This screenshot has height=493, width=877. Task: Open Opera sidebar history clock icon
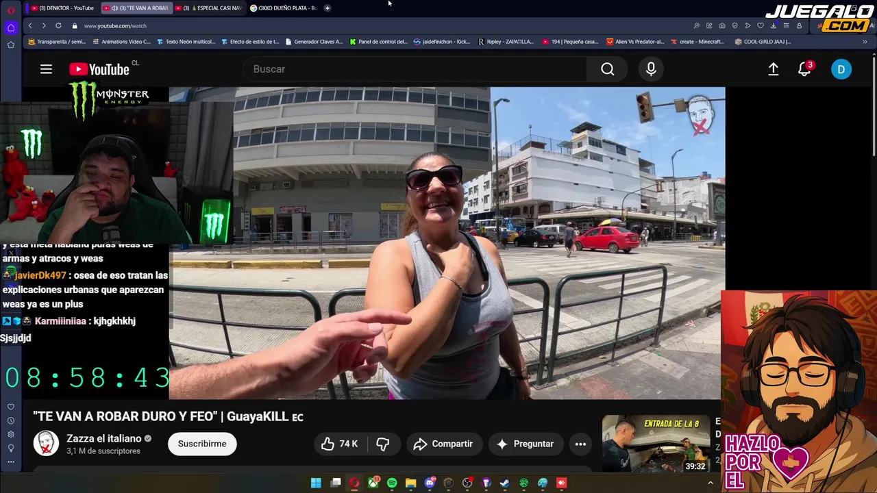[x=11, y=420]
